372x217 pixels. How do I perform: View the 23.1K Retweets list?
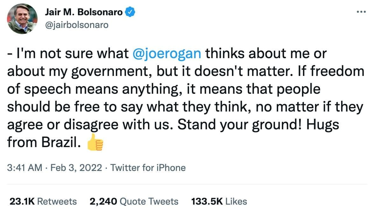43,201
